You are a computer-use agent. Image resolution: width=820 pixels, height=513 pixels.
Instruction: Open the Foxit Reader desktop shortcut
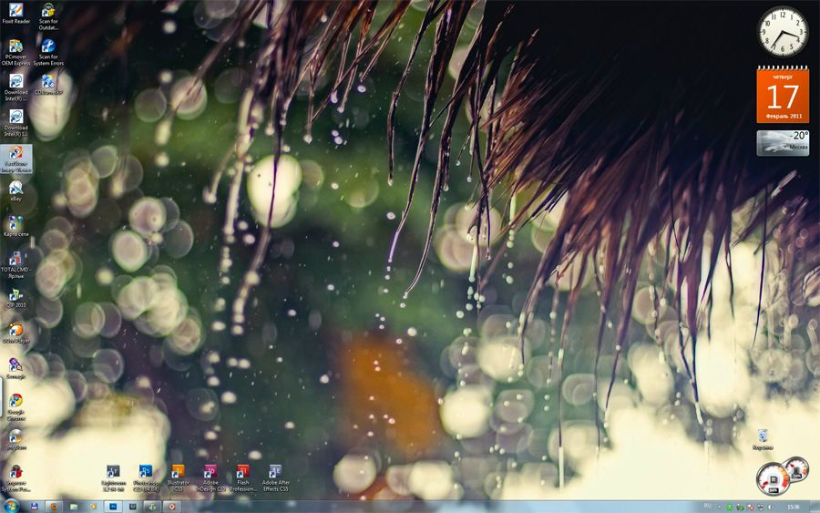[15, 14]
